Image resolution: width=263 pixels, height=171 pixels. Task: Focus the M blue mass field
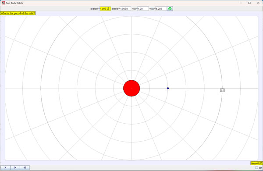coord(105,9)
